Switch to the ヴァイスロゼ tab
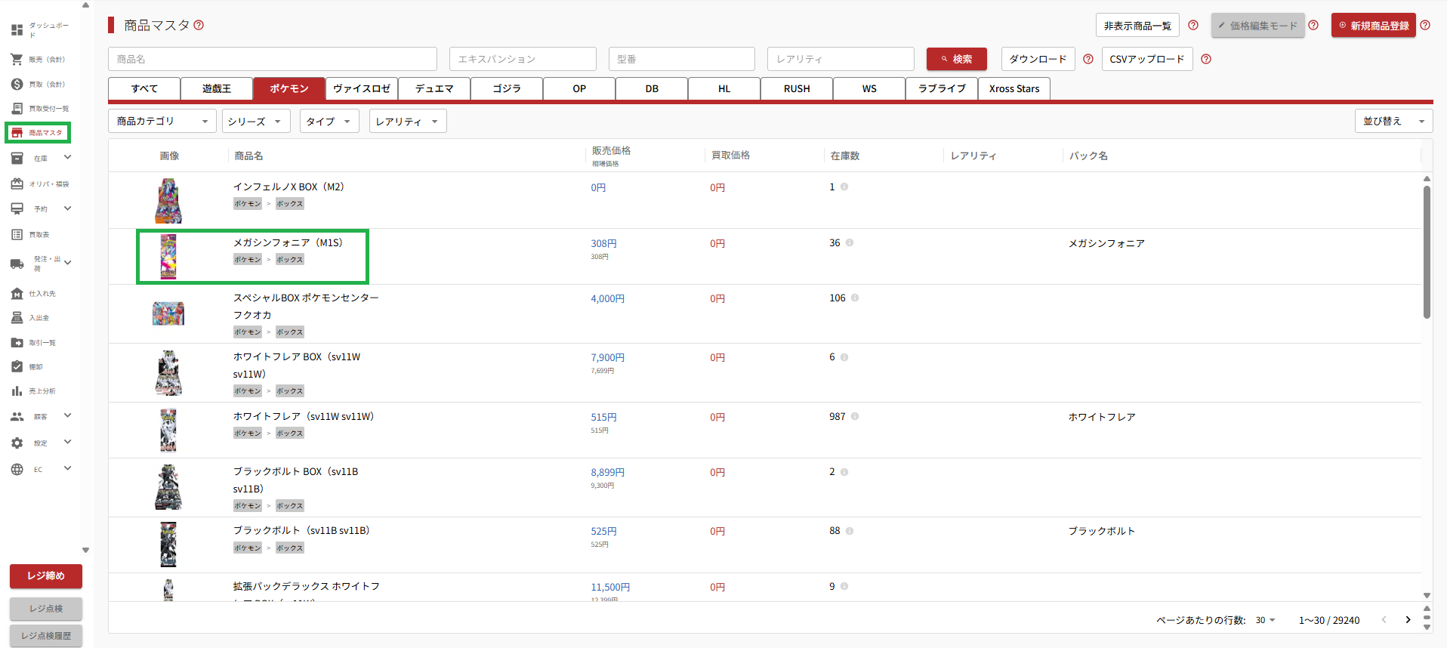 (x=362, y=88)
